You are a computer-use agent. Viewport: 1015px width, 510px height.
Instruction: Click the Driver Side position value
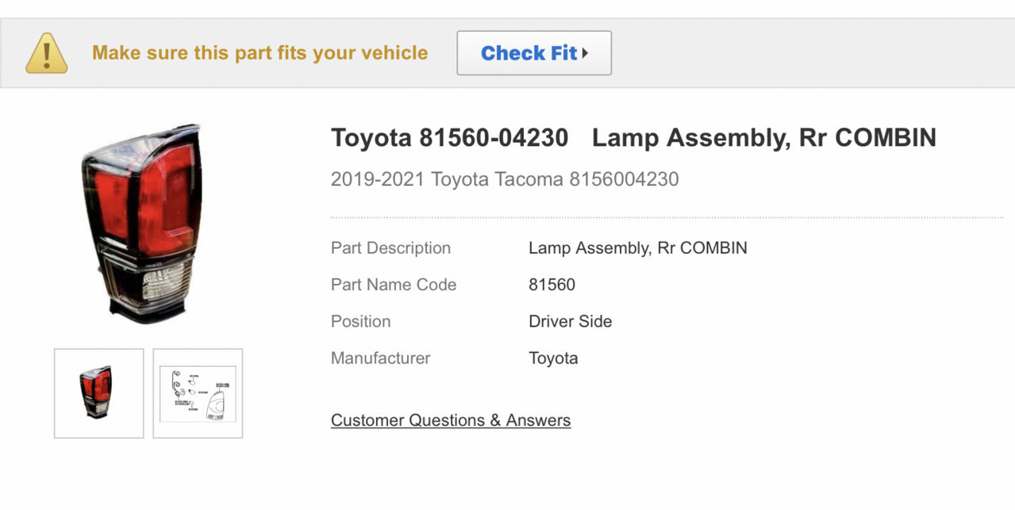pos(570,321)
